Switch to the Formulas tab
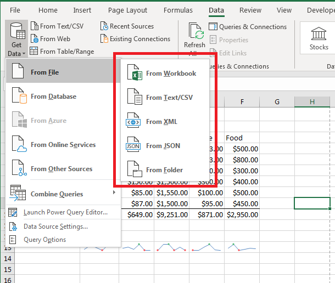The width and height of the screenshot is (335, 283). (178, 10)
